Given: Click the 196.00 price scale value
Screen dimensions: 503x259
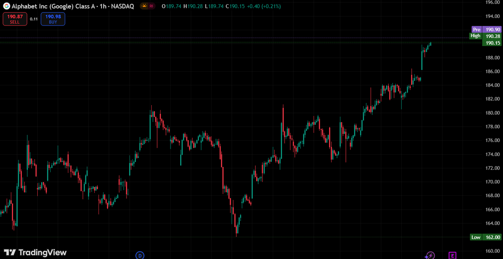Looking at the screenshot, I should (493, 3).
